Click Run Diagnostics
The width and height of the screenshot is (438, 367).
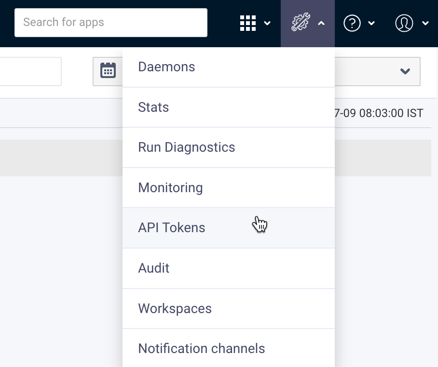coord(187,147)
